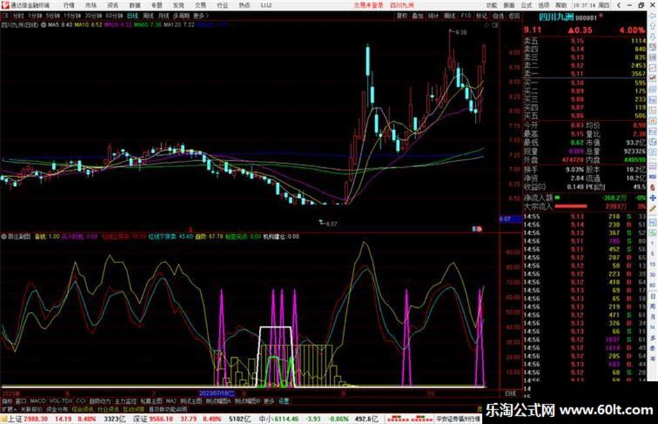Open the 数据 menu
The height and width of the screenshot is (424, 658).
tap(134, 5)
